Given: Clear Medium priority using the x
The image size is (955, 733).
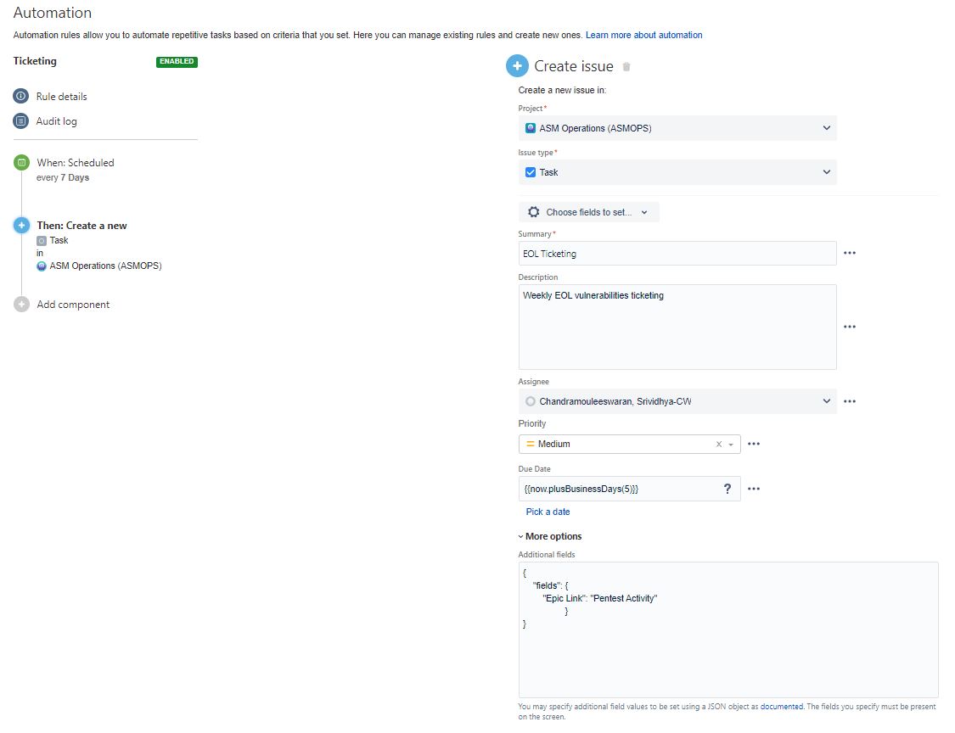Looking at the screenshot, I should (717, 443).
